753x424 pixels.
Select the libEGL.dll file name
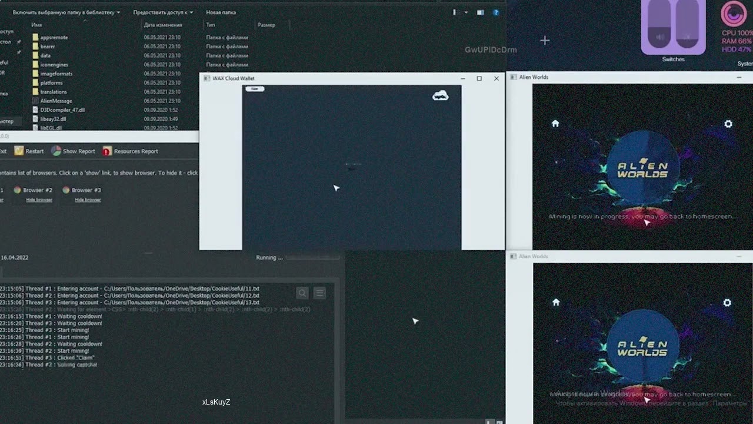coord(51,127)
